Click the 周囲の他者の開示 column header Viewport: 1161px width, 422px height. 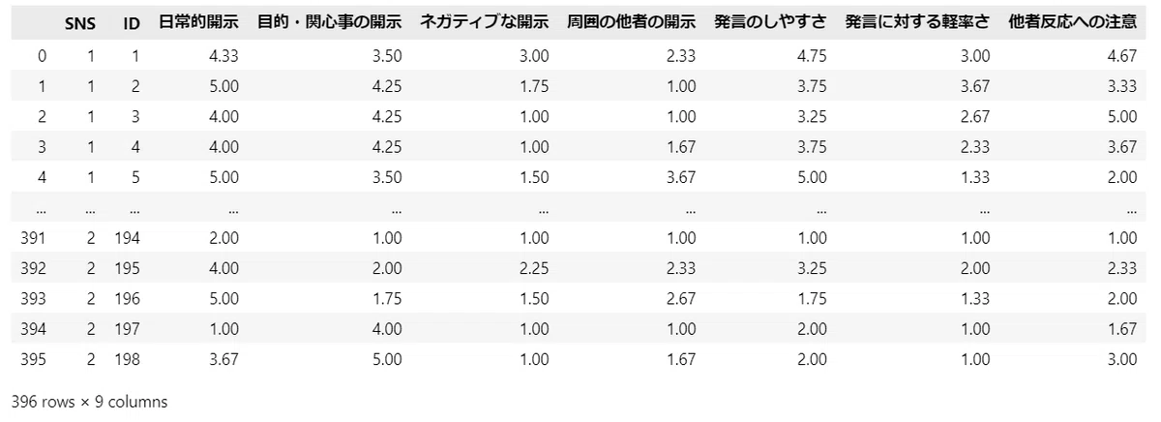tap(632, 24)
